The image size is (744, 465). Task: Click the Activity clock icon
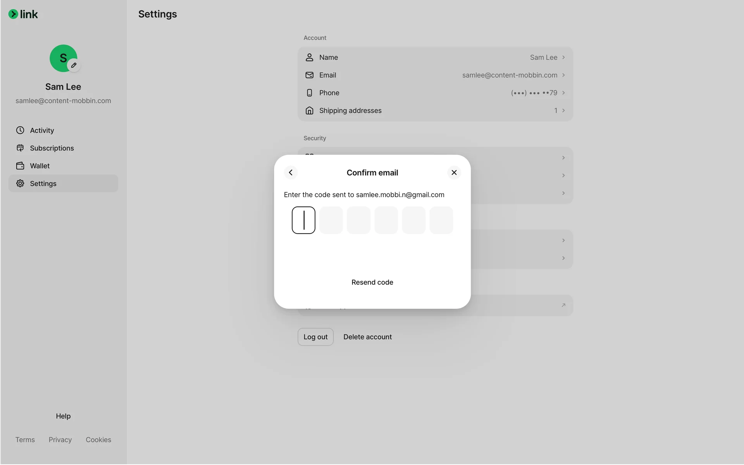click(x=20, y=130)
